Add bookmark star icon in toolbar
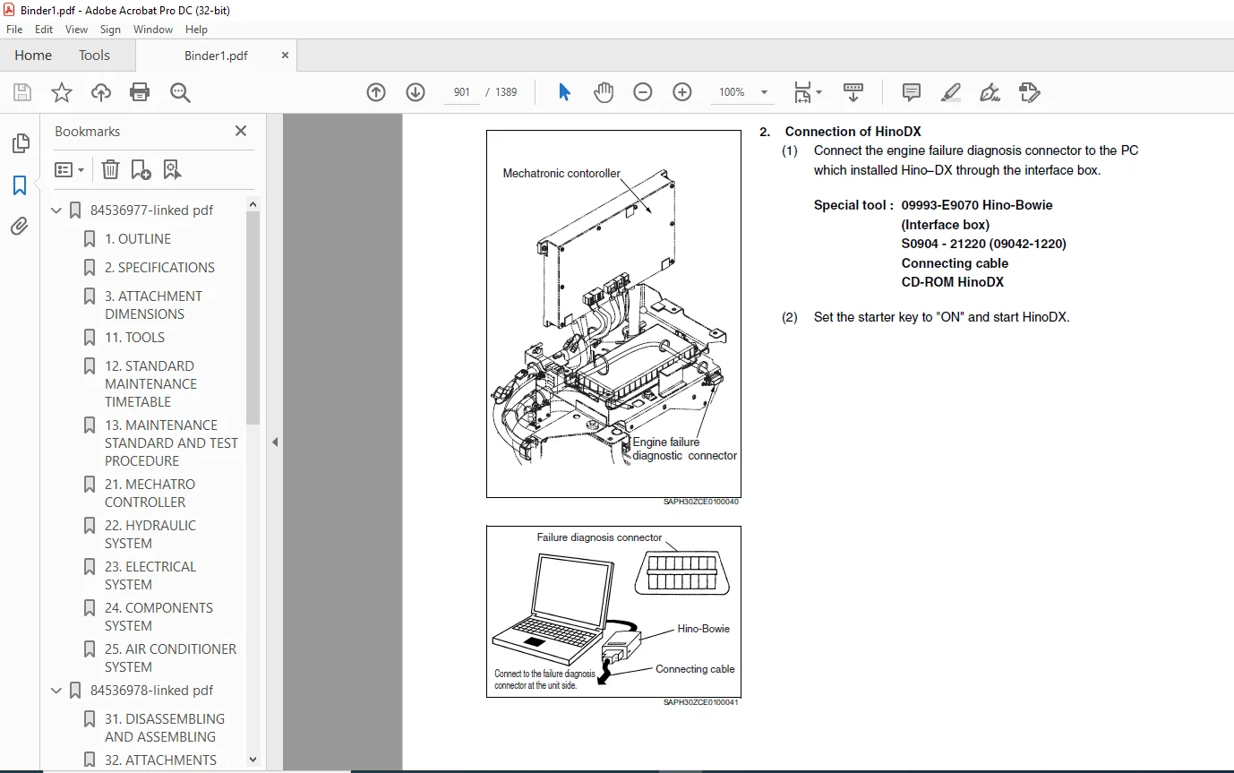Image resolution: width=1234 pixels, height=773 pixels. coord(62,92)
